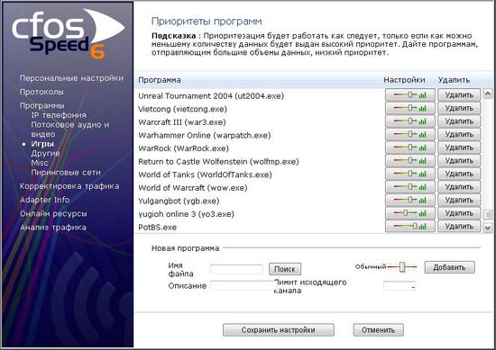
Task: Click the Отменить button
Action: (x=379, y=330)
